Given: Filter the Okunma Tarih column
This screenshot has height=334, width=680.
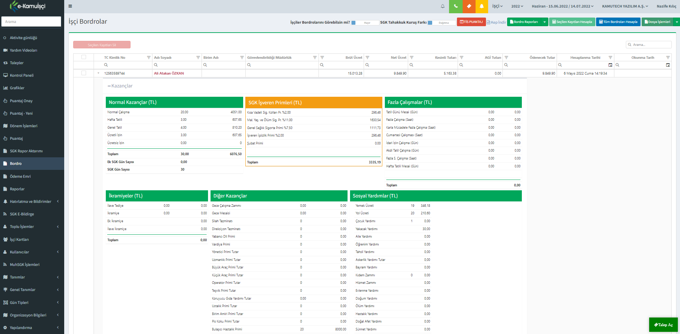Looking at the screenshot, I should pyautogui.click(x=667, y=58).
